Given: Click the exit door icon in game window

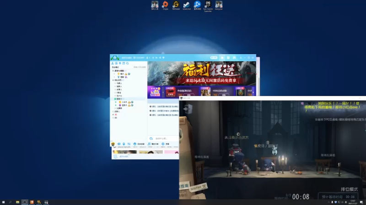Looking at the screenshot, I should [188, 109].
